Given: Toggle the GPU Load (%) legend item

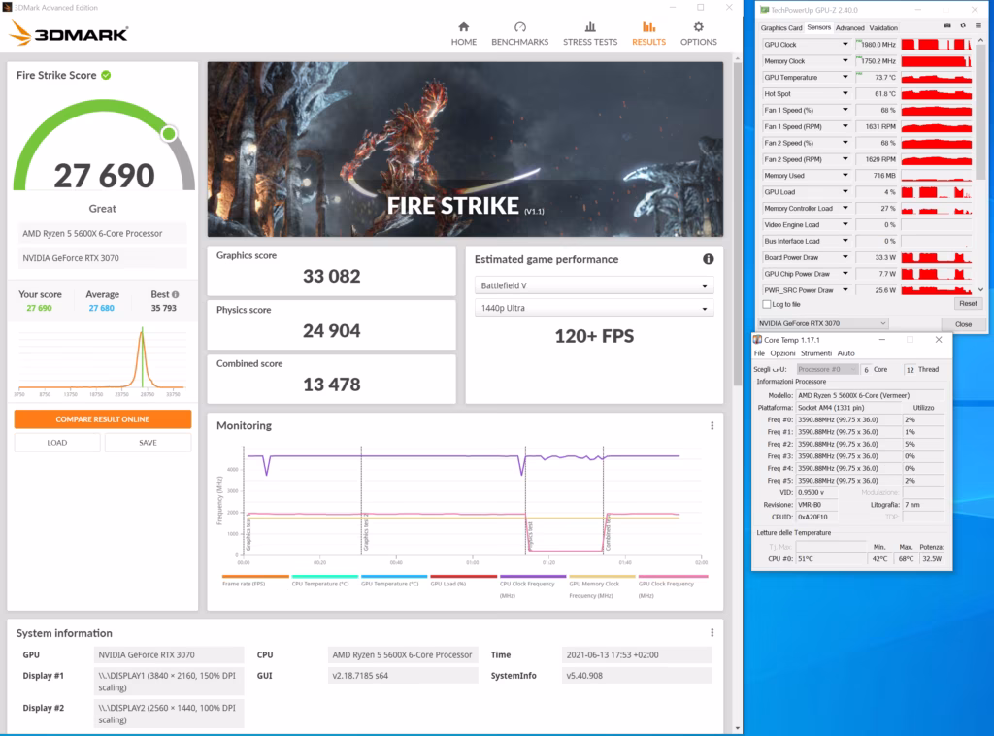Looking at the screenshot, I should click(463, 581).
